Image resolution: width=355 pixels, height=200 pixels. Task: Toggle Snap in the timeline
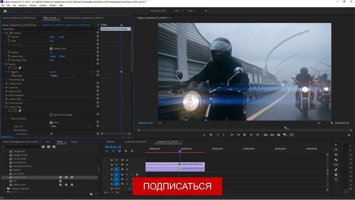pos(113,151)
